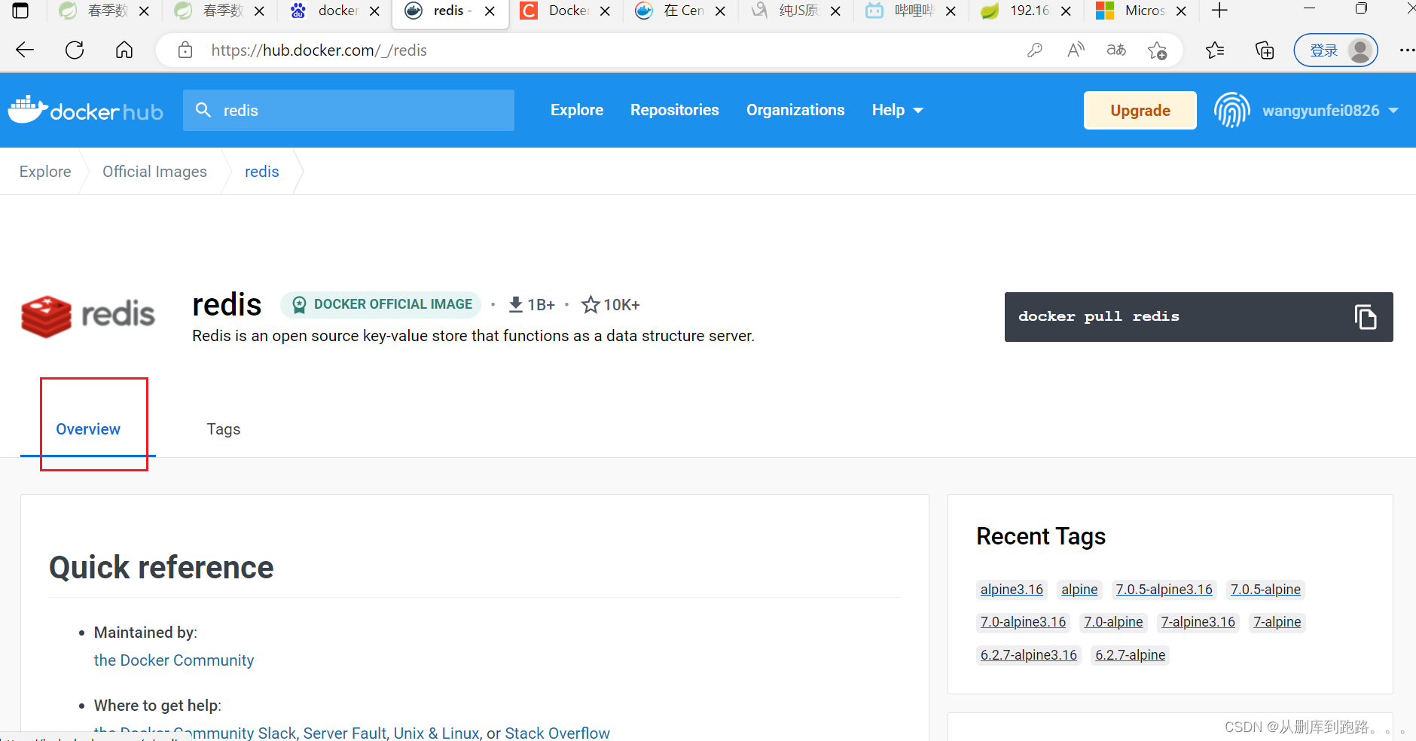Open browser collections icon
1416x741 pixels.
pyautogui.click(x=1265, y=50)
